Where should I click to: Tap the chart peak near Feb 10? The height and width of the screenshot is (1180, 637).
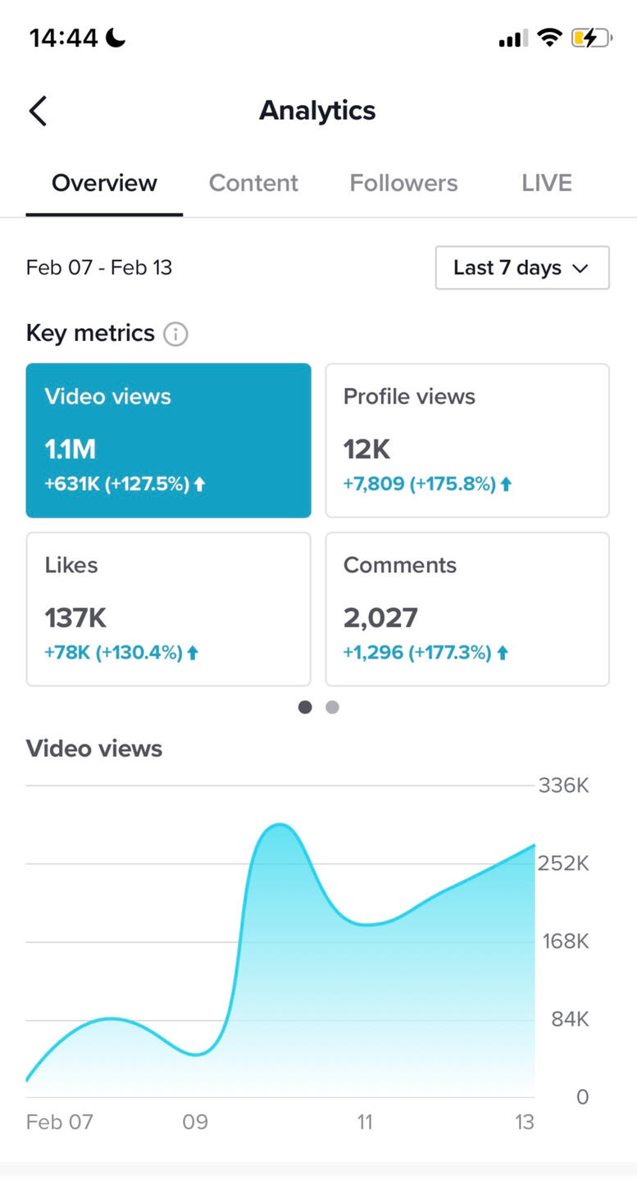280,825
